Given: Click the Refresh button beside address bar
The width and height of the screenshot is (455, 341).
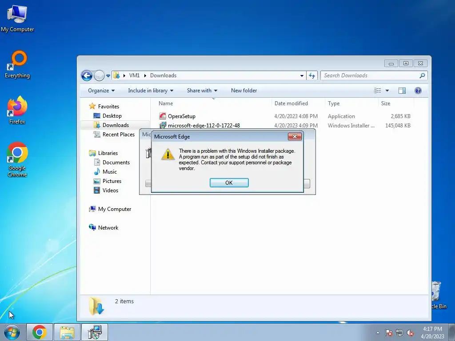Looking at the screenshot, I should click(x=312, y=75).
